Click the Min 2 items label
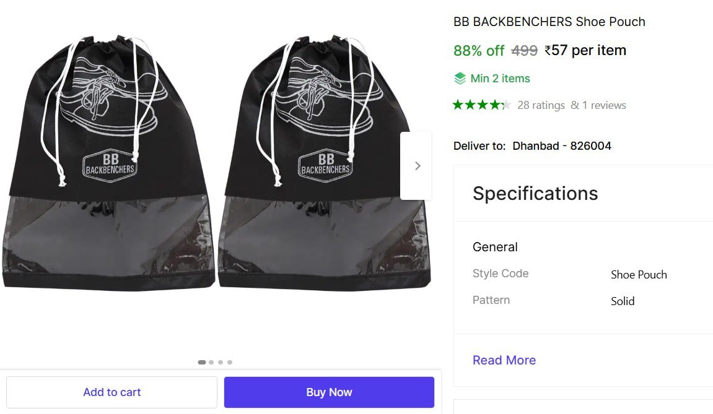 (x=500, y=79)
